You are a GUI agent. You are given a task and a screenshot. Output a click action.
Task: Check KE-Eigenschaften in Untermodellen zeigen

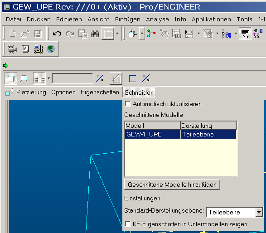[x=128, y=223]
